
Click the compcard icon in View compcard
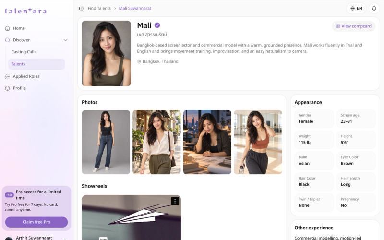point(338,26)
